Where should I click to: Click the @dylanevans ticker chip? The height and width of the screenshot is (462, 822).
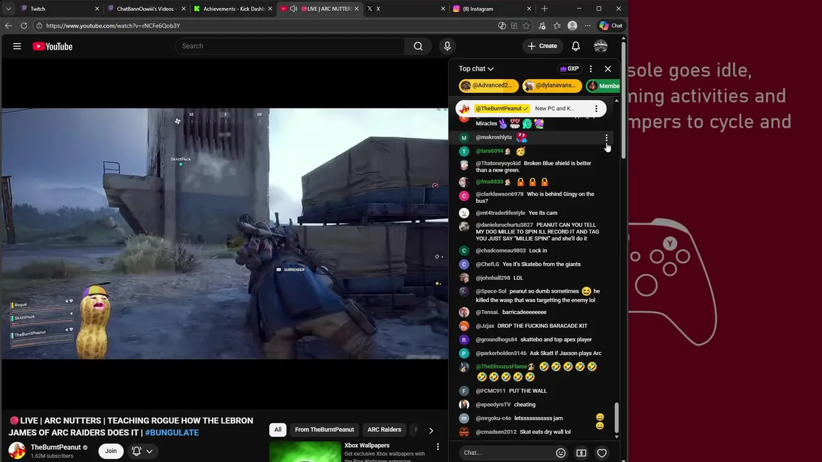tap(552, 86)
